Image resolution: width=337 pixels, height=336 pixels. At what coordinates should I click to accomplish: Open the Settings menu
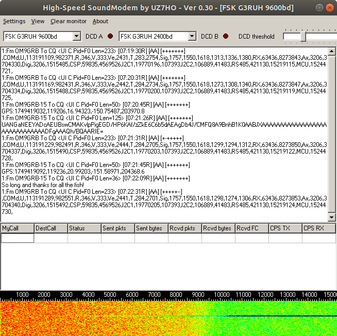coord(14,21)
